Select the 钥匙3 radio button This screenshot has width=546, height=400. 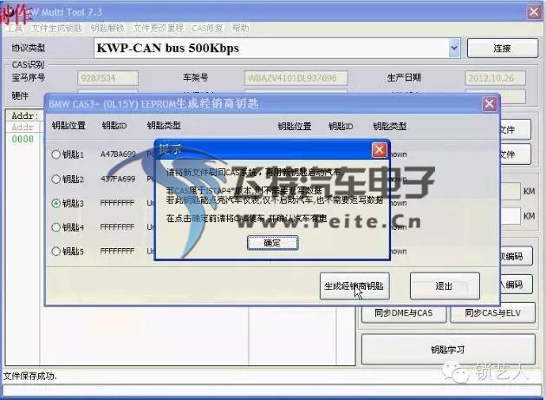click(55, 203)
